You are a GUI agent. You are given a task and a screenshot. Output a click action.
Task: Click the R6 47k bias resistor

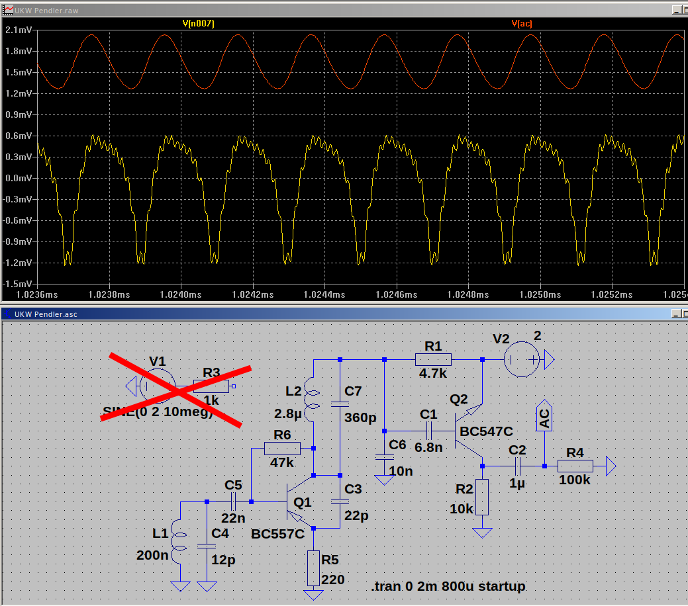click(x=282, y=449)
